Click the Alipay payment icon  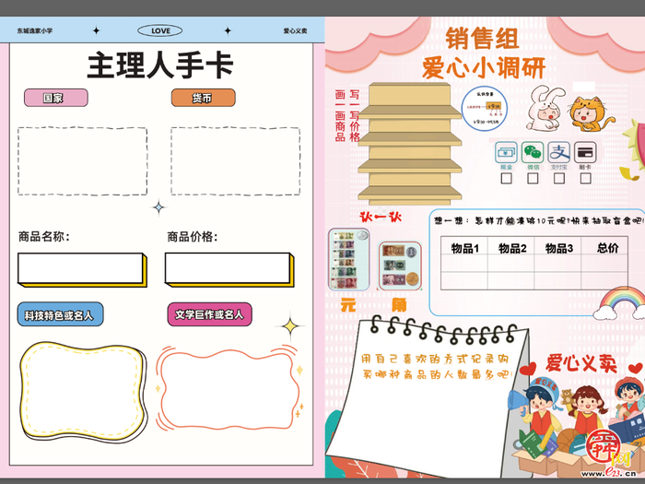(559, 152)
